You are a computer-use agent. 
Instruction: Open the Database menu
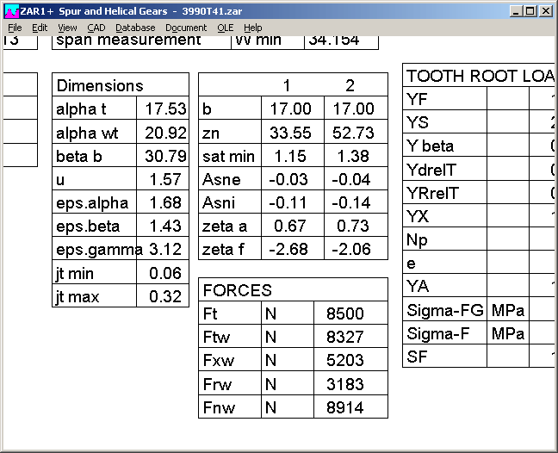pos(135,28)
